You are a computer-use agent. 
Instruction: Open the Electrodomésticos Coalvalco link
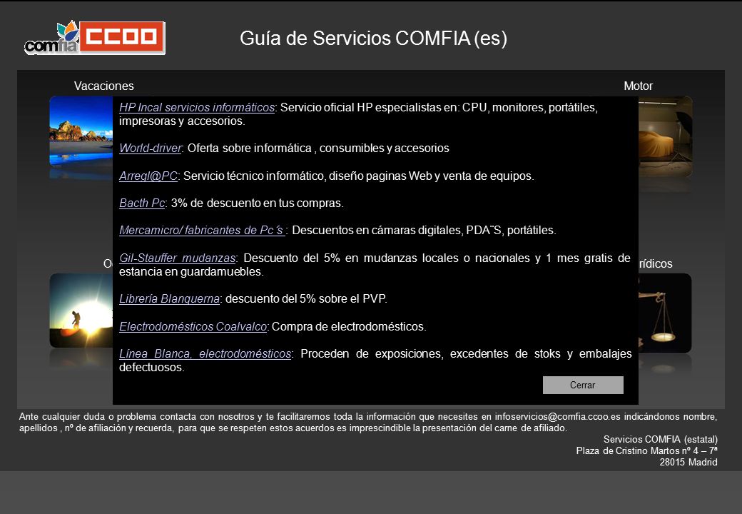tap(193, 326)
